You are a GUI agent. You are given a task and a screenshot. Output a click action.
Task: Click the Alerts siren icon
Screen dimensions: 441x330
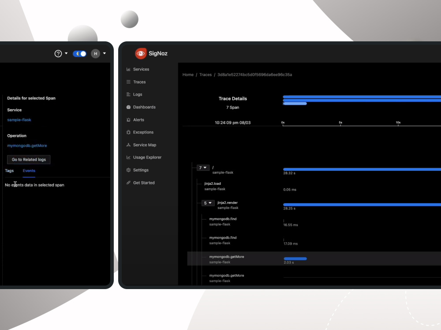[x=128, y=120]
